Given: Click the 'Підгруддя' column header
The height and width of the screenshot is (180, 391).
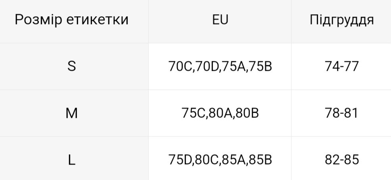Looking at the screenshot, I should pos(341,20).
